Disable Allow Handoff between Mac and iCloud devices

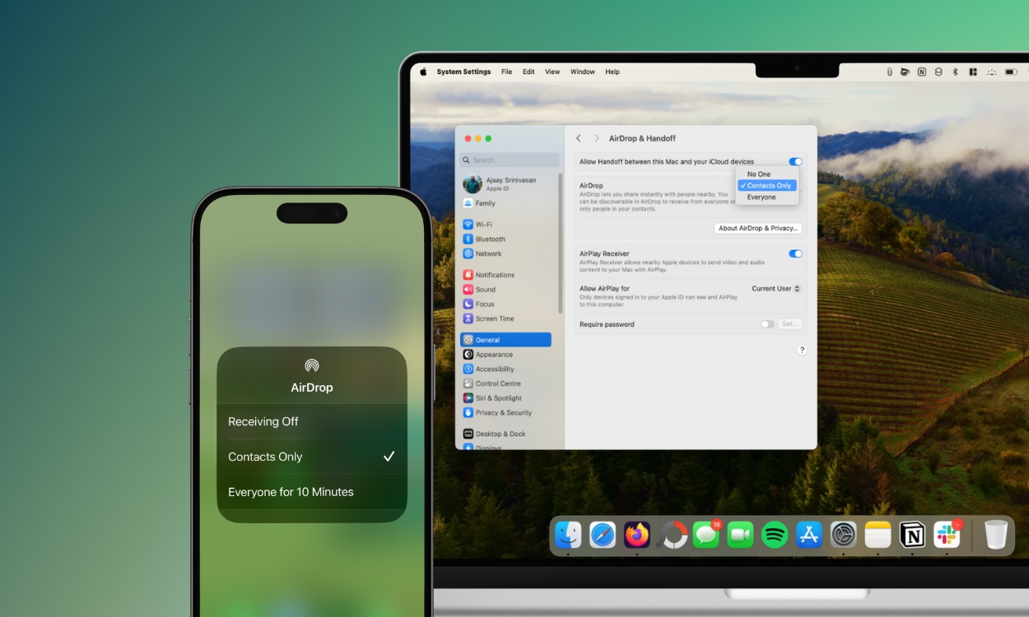[x=795, y=161]
